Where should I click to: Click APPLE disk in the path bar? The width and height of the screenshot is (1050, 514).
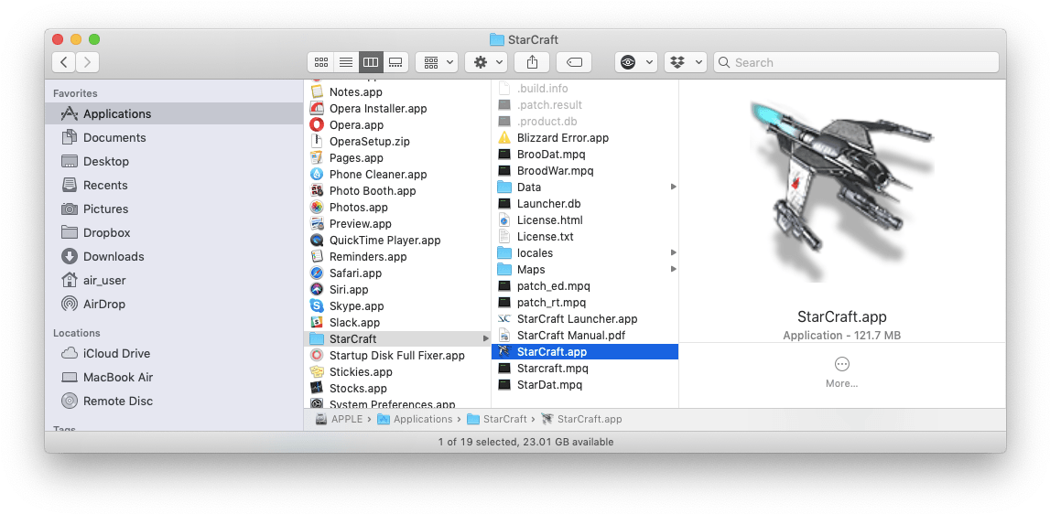click(x=340, y=419)
